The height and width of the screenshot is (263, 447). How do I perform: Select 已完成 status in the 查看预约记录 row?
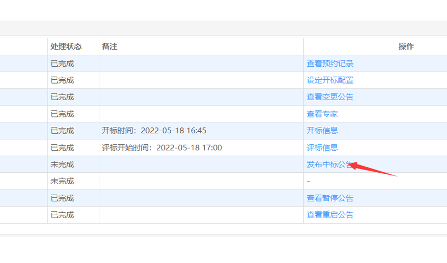point(62,63)
